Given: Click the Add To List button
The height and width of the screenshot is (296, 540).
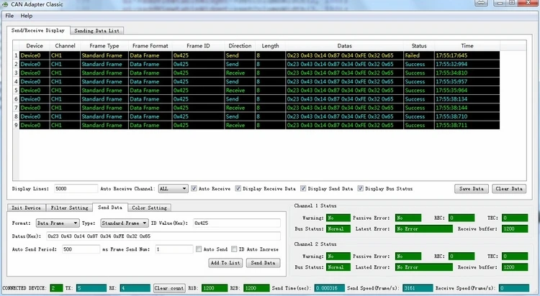Looking at the screenshot, I should pos(225,263).
